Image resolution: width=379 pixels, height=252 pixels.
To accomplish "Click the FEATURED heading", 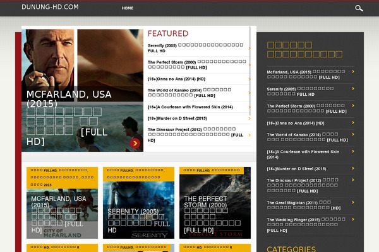I will [168, 33].
